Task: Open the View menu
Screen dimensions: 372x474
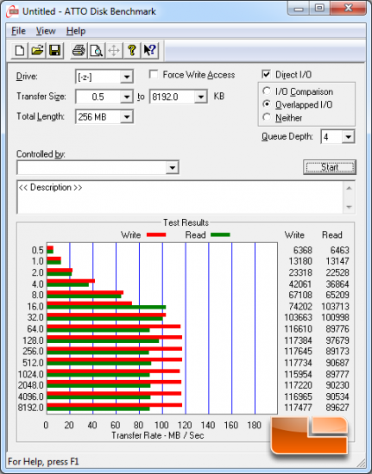Action: 46,31
